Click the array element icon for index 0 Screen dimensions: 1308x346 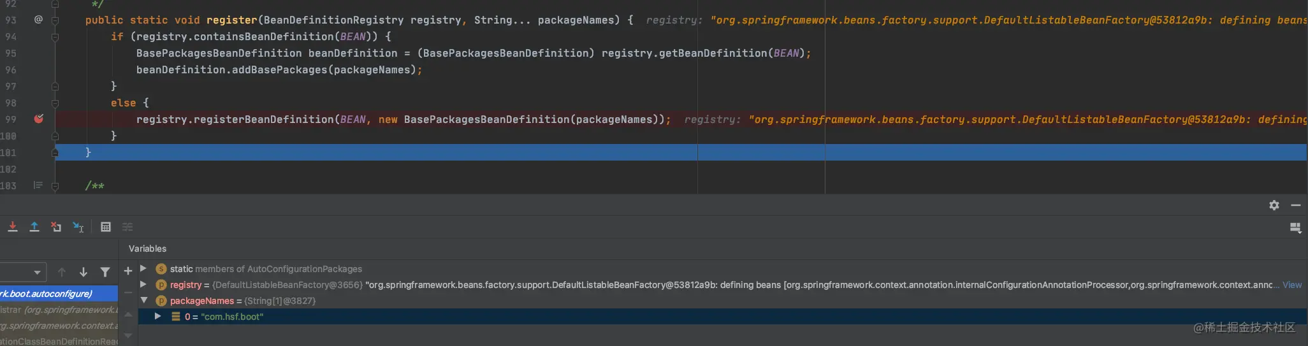point(176,317)
